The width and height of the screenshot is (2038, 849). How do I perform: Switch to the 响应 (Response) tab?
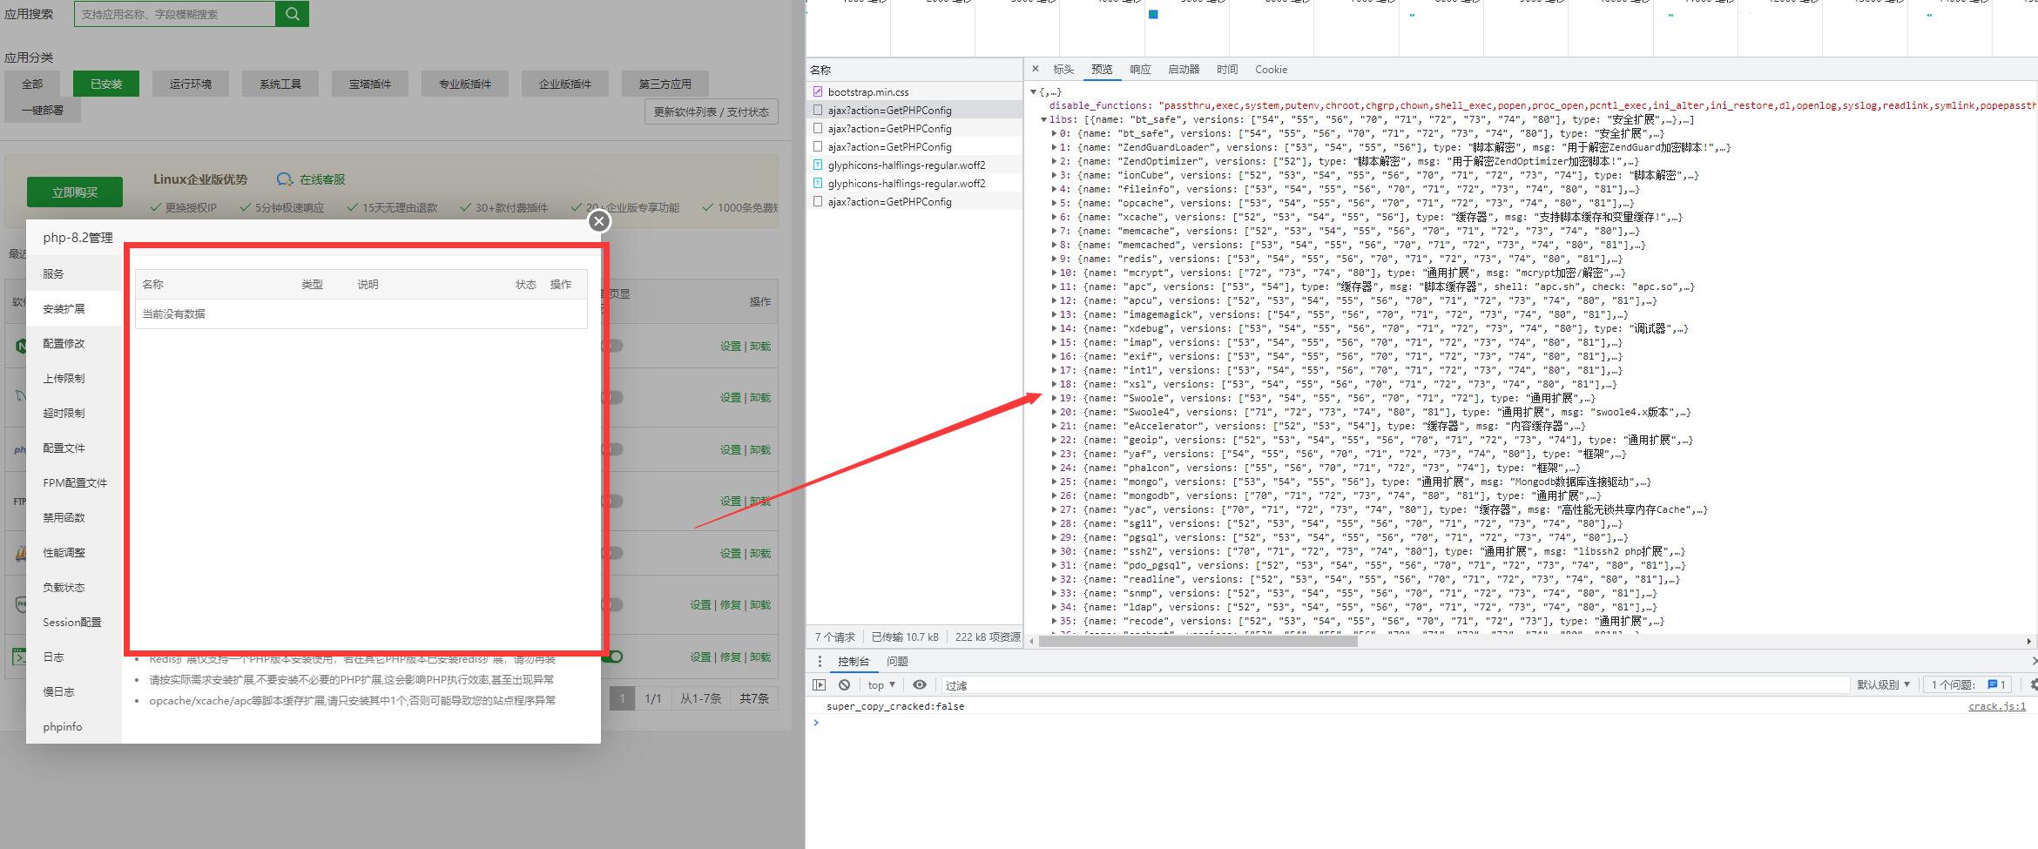[x=1140, y=70]
